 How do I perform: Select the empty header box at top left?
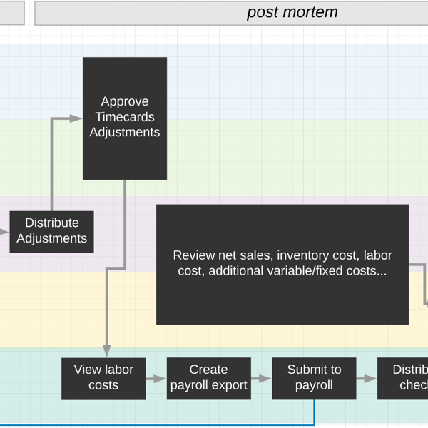click(x=11, y=13)
